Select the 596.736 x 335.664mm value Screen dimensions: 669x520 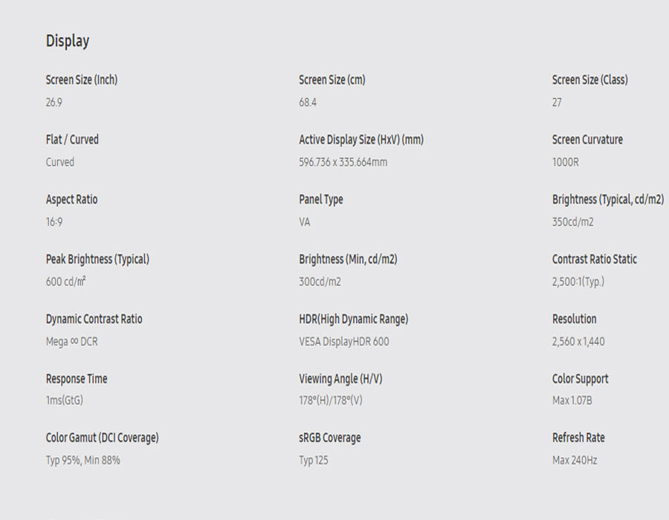point(343,162)
